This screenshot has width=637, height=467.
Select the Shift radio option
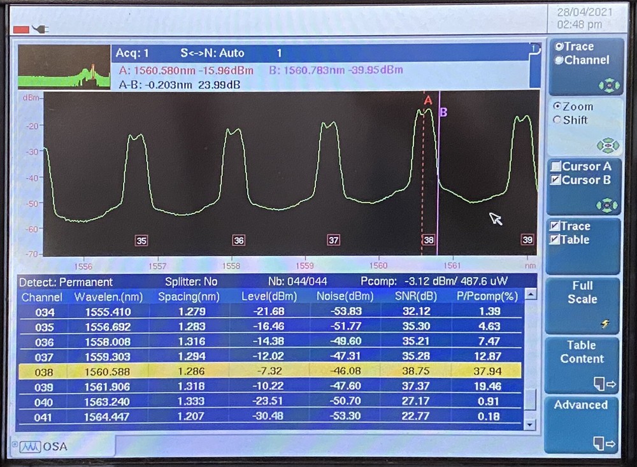pos(557,120)
